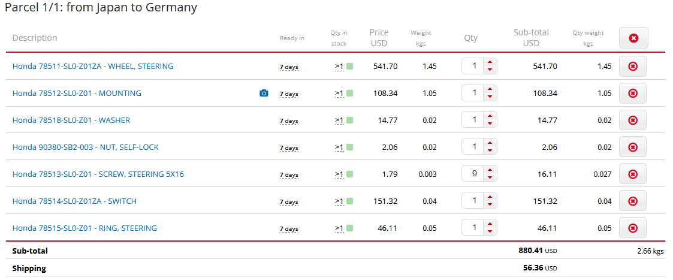This screenshot has height=280, width=673.
Task: Open Honda 78513-SL0-Z01 SCREW, STEERING link
Action: tap(98, 174)
